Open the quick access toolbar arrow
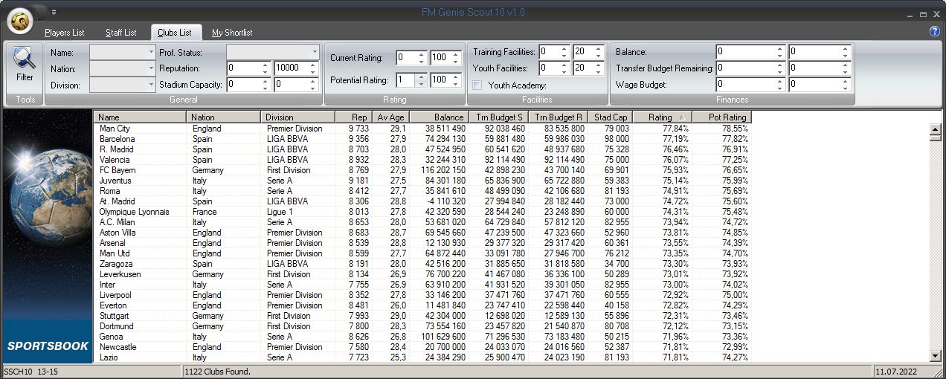 coord(54,12)
